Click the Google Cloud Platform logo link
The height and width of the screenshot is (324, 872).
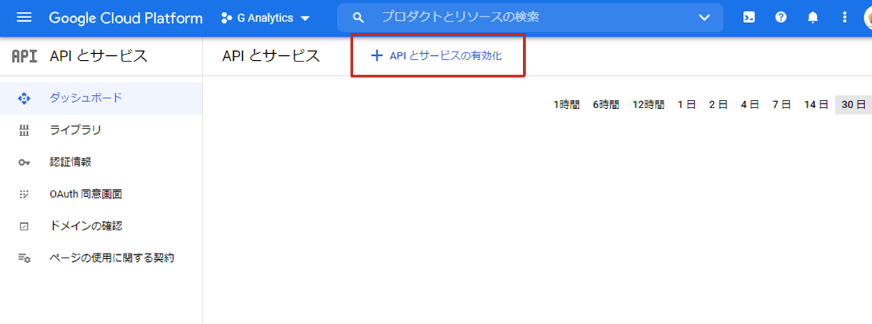click(x=126, y=18)
